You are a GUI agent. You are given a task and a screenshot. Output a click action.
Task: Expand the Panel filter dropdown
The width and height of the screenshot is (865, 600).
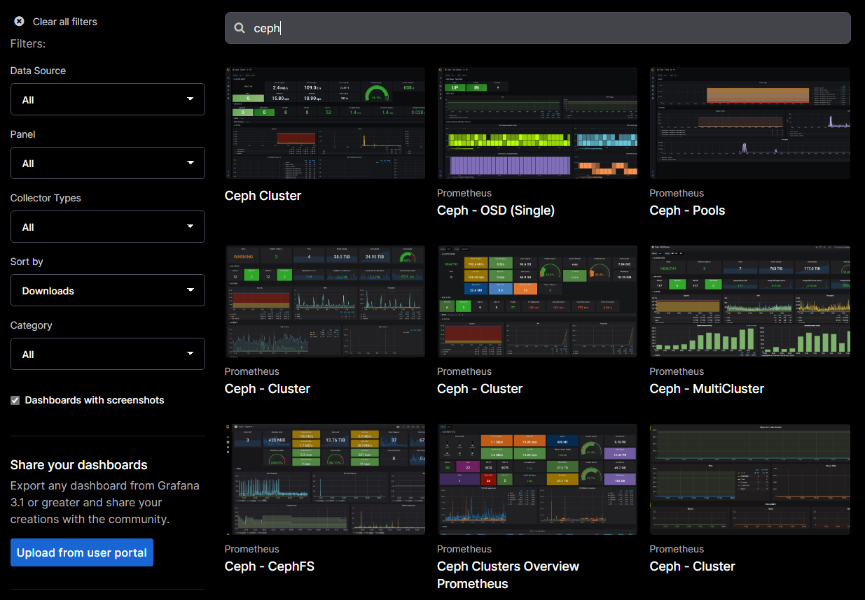(107, 163)
